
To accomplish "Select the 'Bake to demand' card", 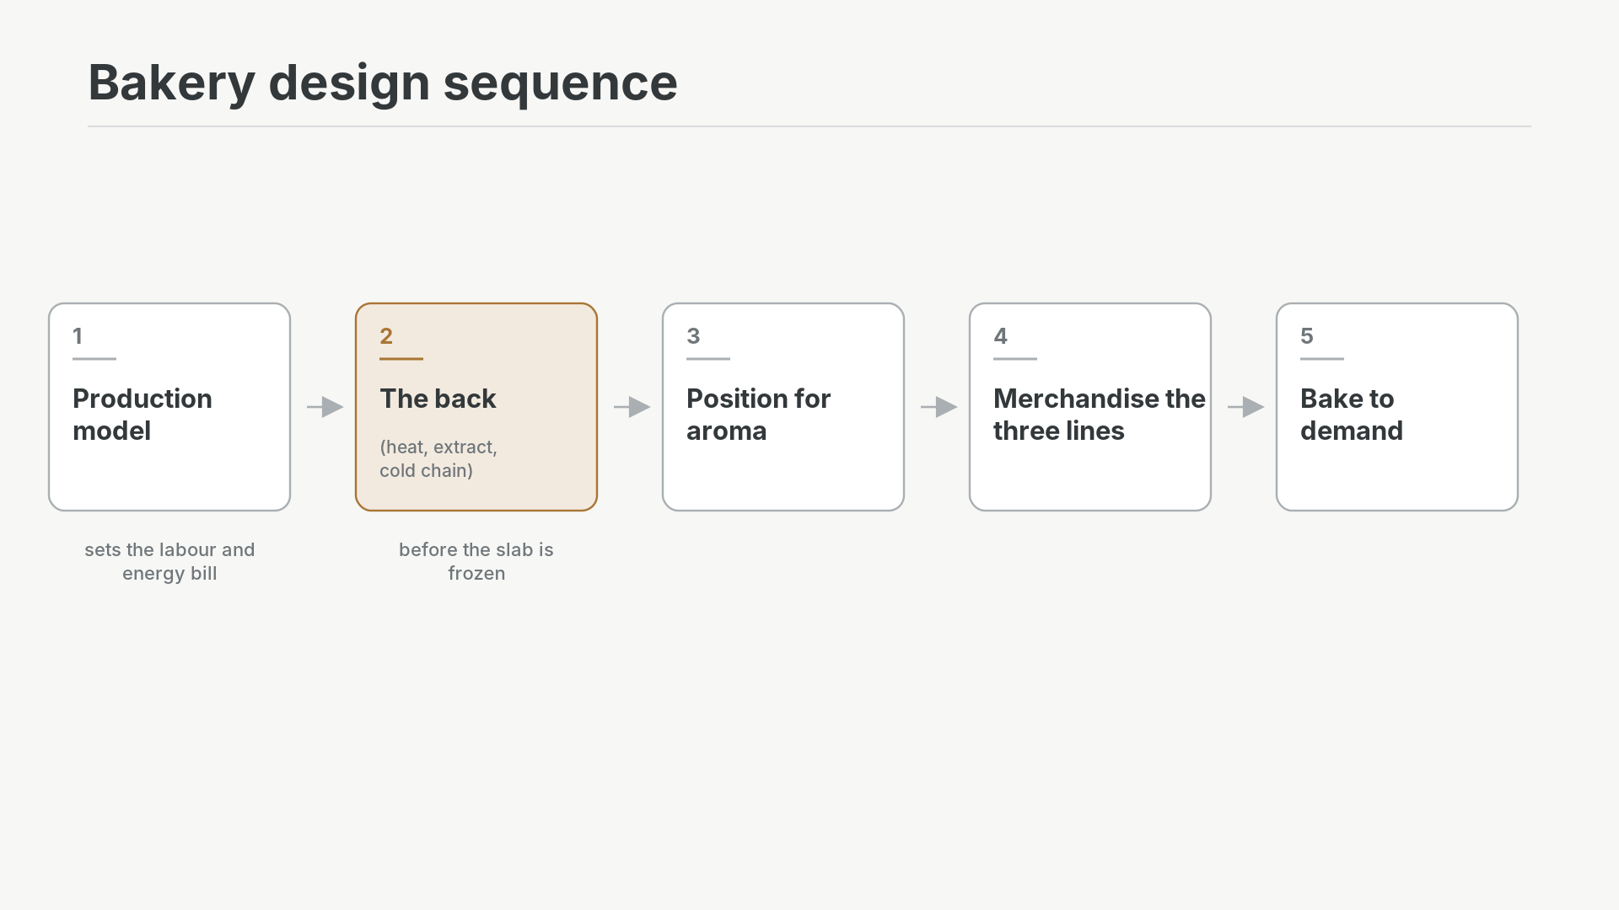I will 1397,407.
